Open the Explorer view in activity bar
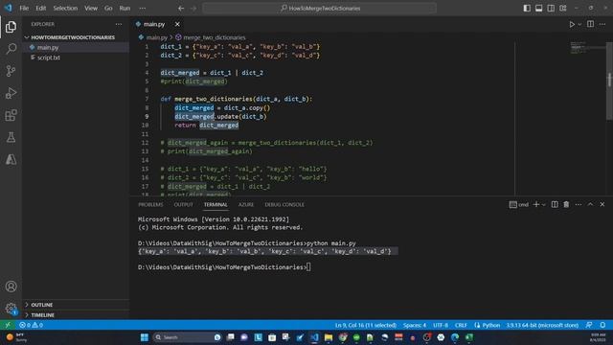Screen dimensions: 613x345 point(11,27)
